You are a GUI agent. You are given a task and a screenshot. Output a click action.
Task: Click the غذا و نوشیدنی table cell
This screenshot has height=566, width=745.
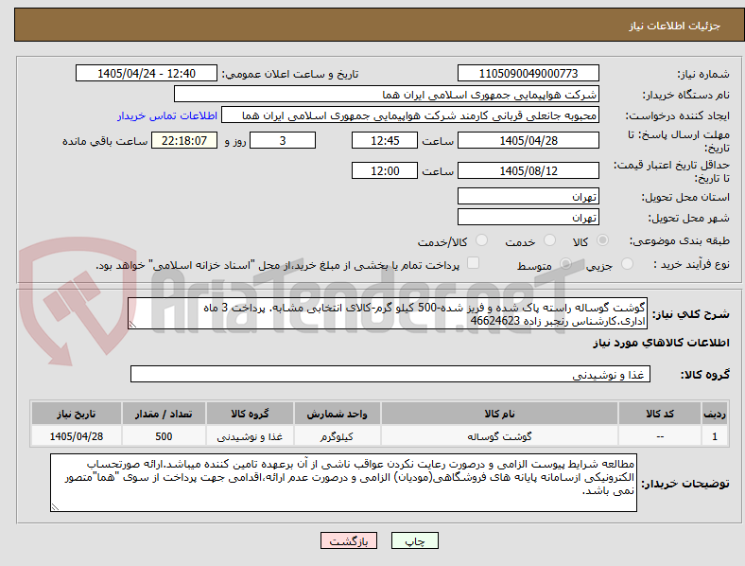(x=250, y=436)
